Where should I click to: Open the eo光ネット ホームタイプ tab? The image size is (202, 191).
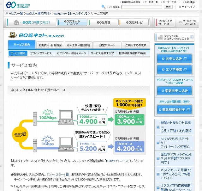pos(72,22)
